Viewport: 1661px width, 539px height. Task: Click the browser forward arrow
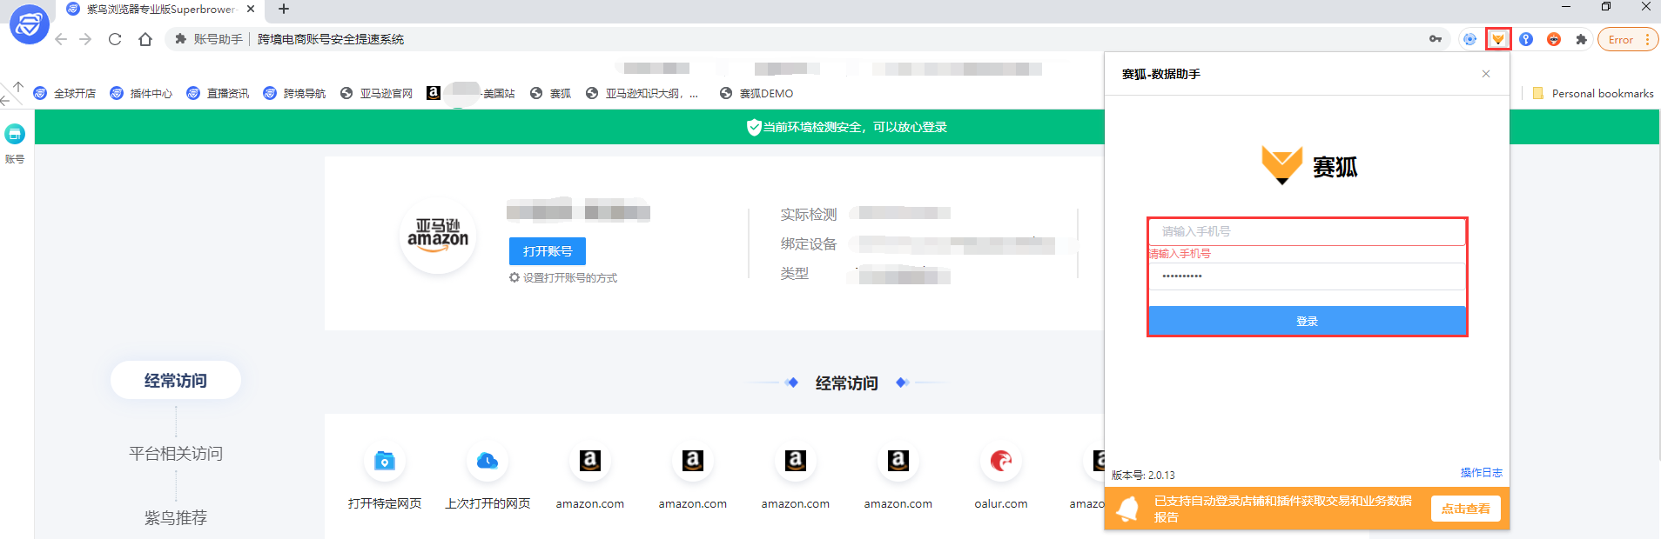click(85, 39)
